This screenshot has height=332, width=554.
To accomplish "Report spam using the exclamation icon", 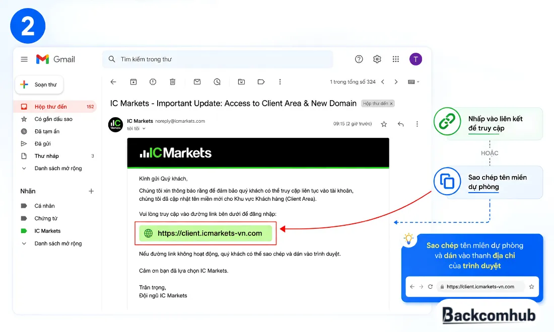I will (x=153, y=82).
